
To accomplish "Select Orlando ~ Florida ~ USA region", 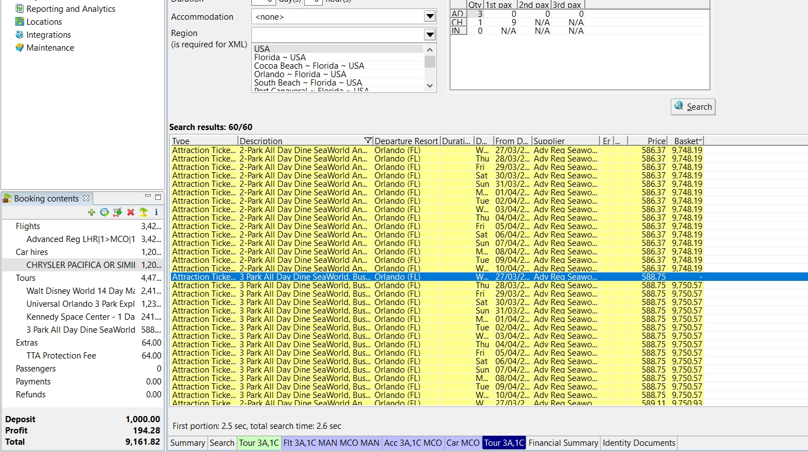I will 300,74.
